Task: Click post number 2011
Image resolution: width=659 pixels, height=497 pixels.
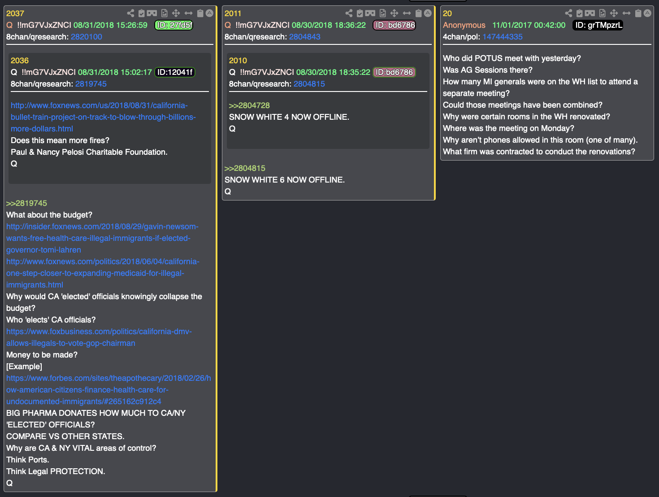Action: pos(233,13)
